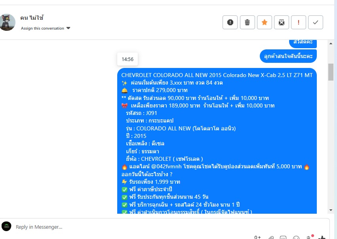Click the chat scrollbar thumb
The width and height of the screenshot is (337, 239).
coord(331,72)
